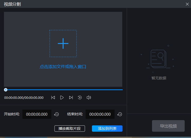Image resolution: width=191 pixels, height=138 pixels.
Task: Click the 导出视频 button
Action: click(x=168, y=126)
